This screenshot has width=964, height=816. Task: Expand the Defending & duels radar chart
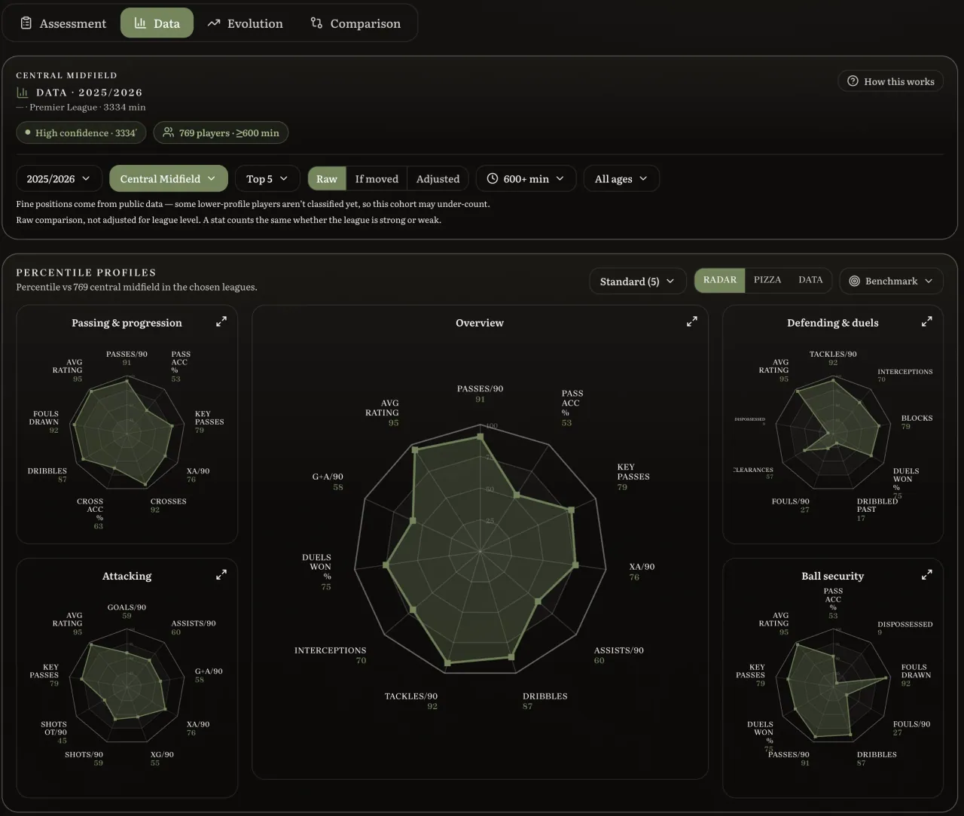point(927,321)
